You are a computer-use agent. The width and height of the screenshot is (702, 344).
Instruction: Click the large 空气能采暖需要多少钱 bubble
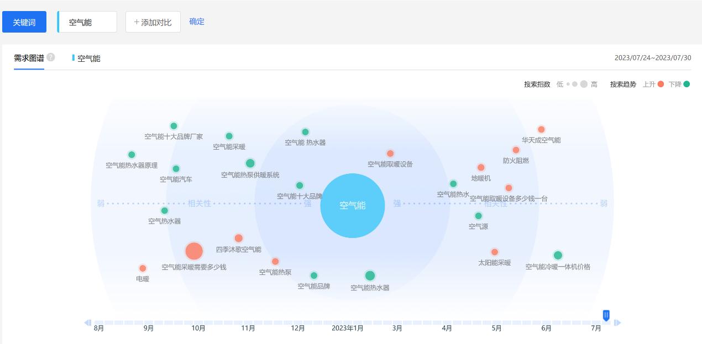pos(194,251)
